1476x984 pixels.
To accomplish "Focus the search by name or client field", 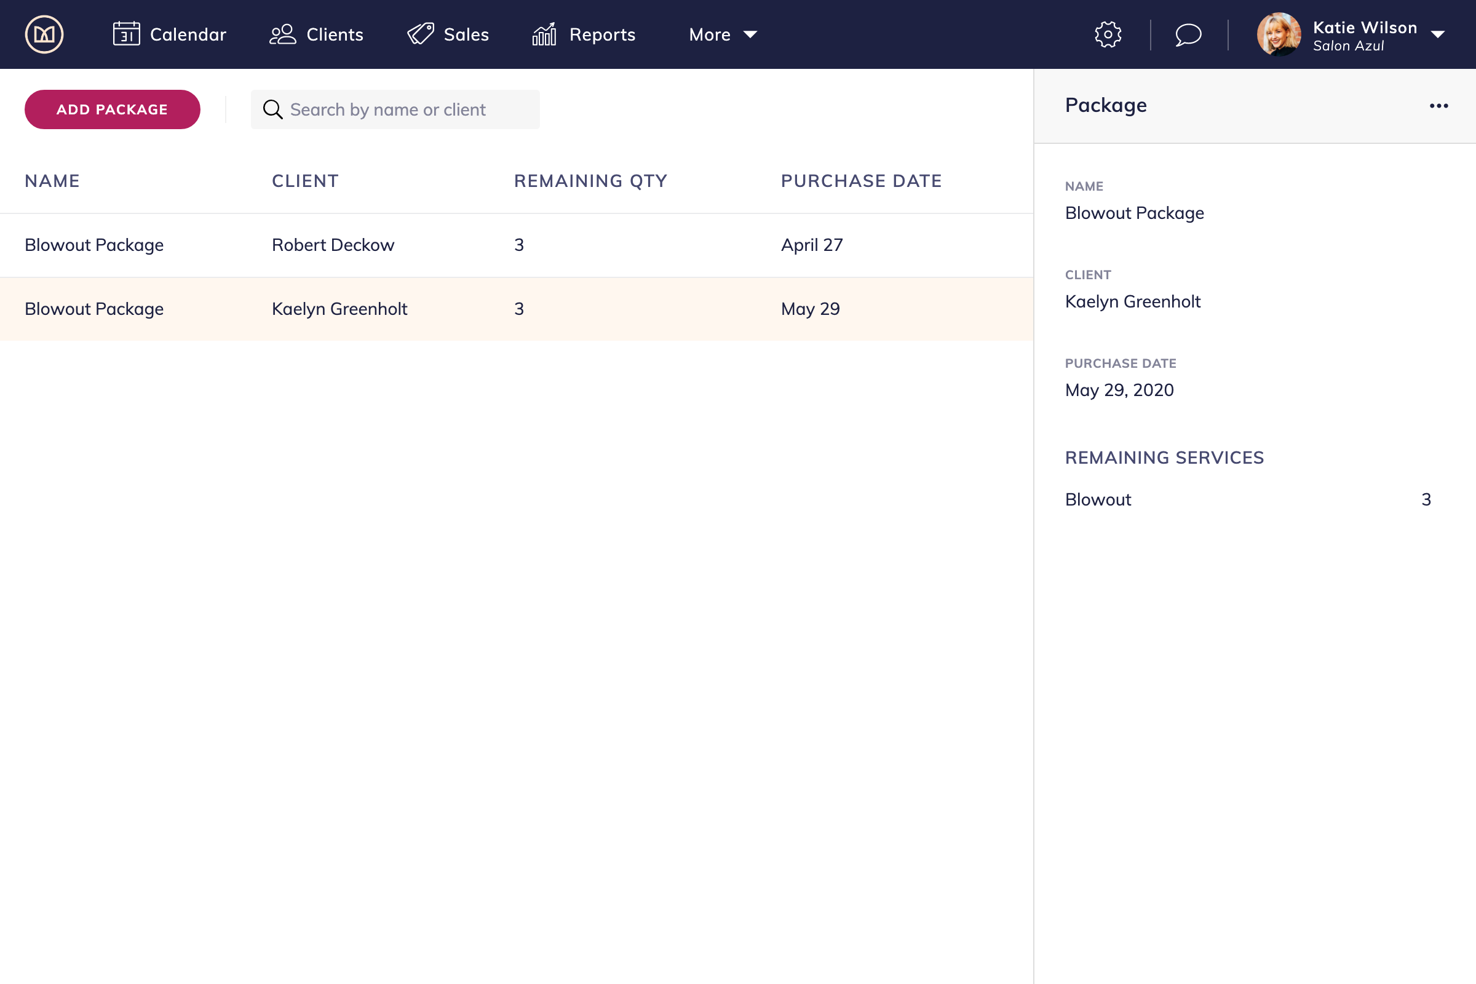I will click(408, 109).
